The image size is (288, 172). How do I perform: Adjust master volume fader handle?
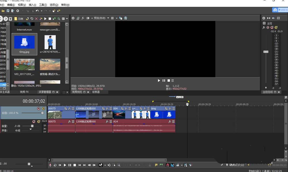266,52
